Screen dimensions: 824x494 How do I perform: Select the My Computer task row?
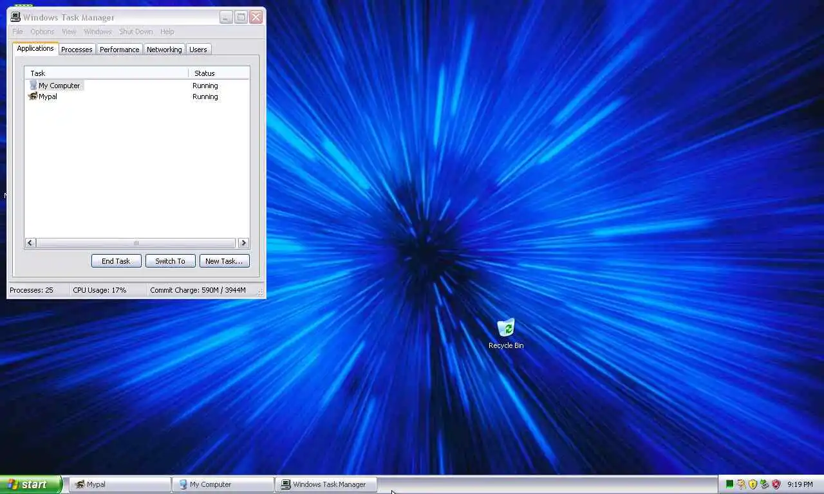coord(137,86)
